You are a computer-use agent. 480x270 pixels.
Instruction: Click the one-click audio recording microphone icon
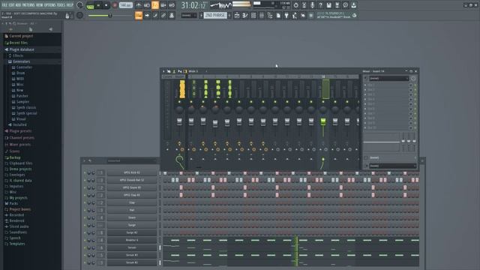click(312, 5)
